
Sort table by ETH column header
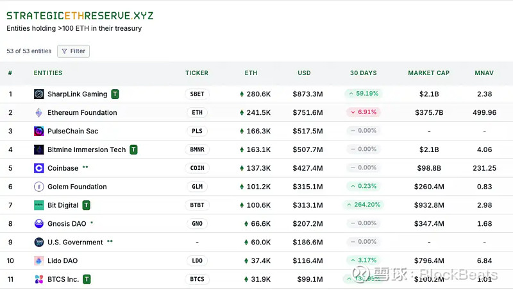pyautogui.click(x=251, y=73)
